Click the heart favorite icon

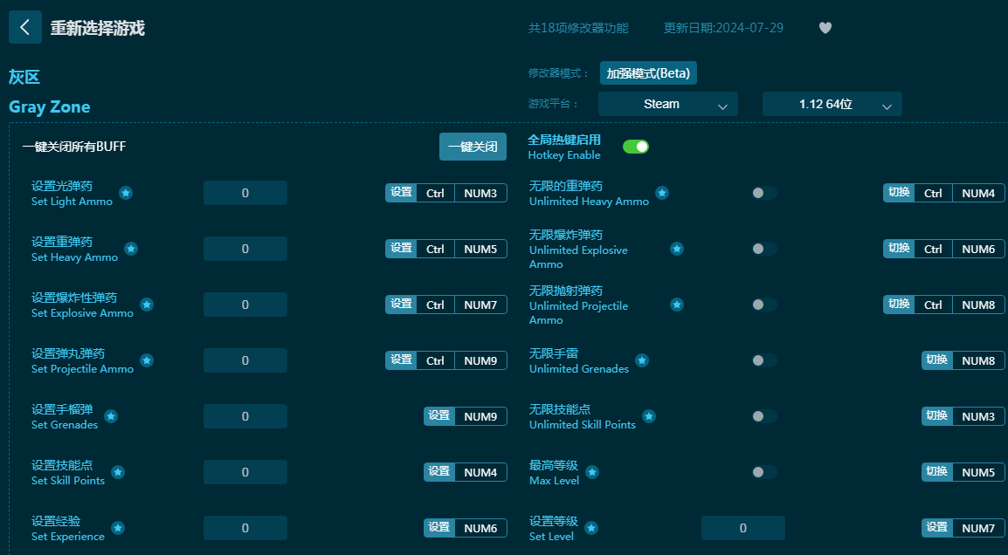point(825,28)
